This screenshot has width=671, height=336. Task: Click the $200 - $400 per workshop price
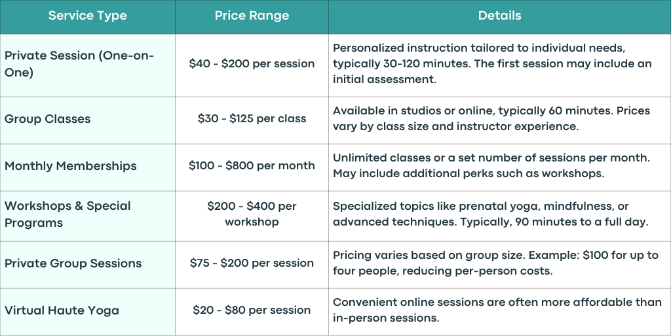click(x=252, y=214)
